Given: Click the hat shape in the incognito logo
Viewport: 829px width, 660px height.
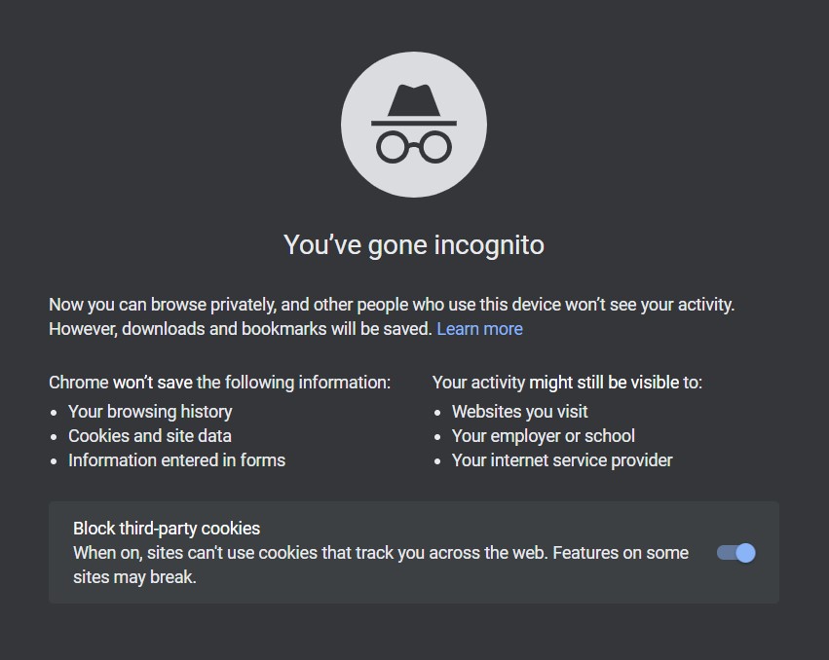Looking at the screenshot, I should coord(413,103).
